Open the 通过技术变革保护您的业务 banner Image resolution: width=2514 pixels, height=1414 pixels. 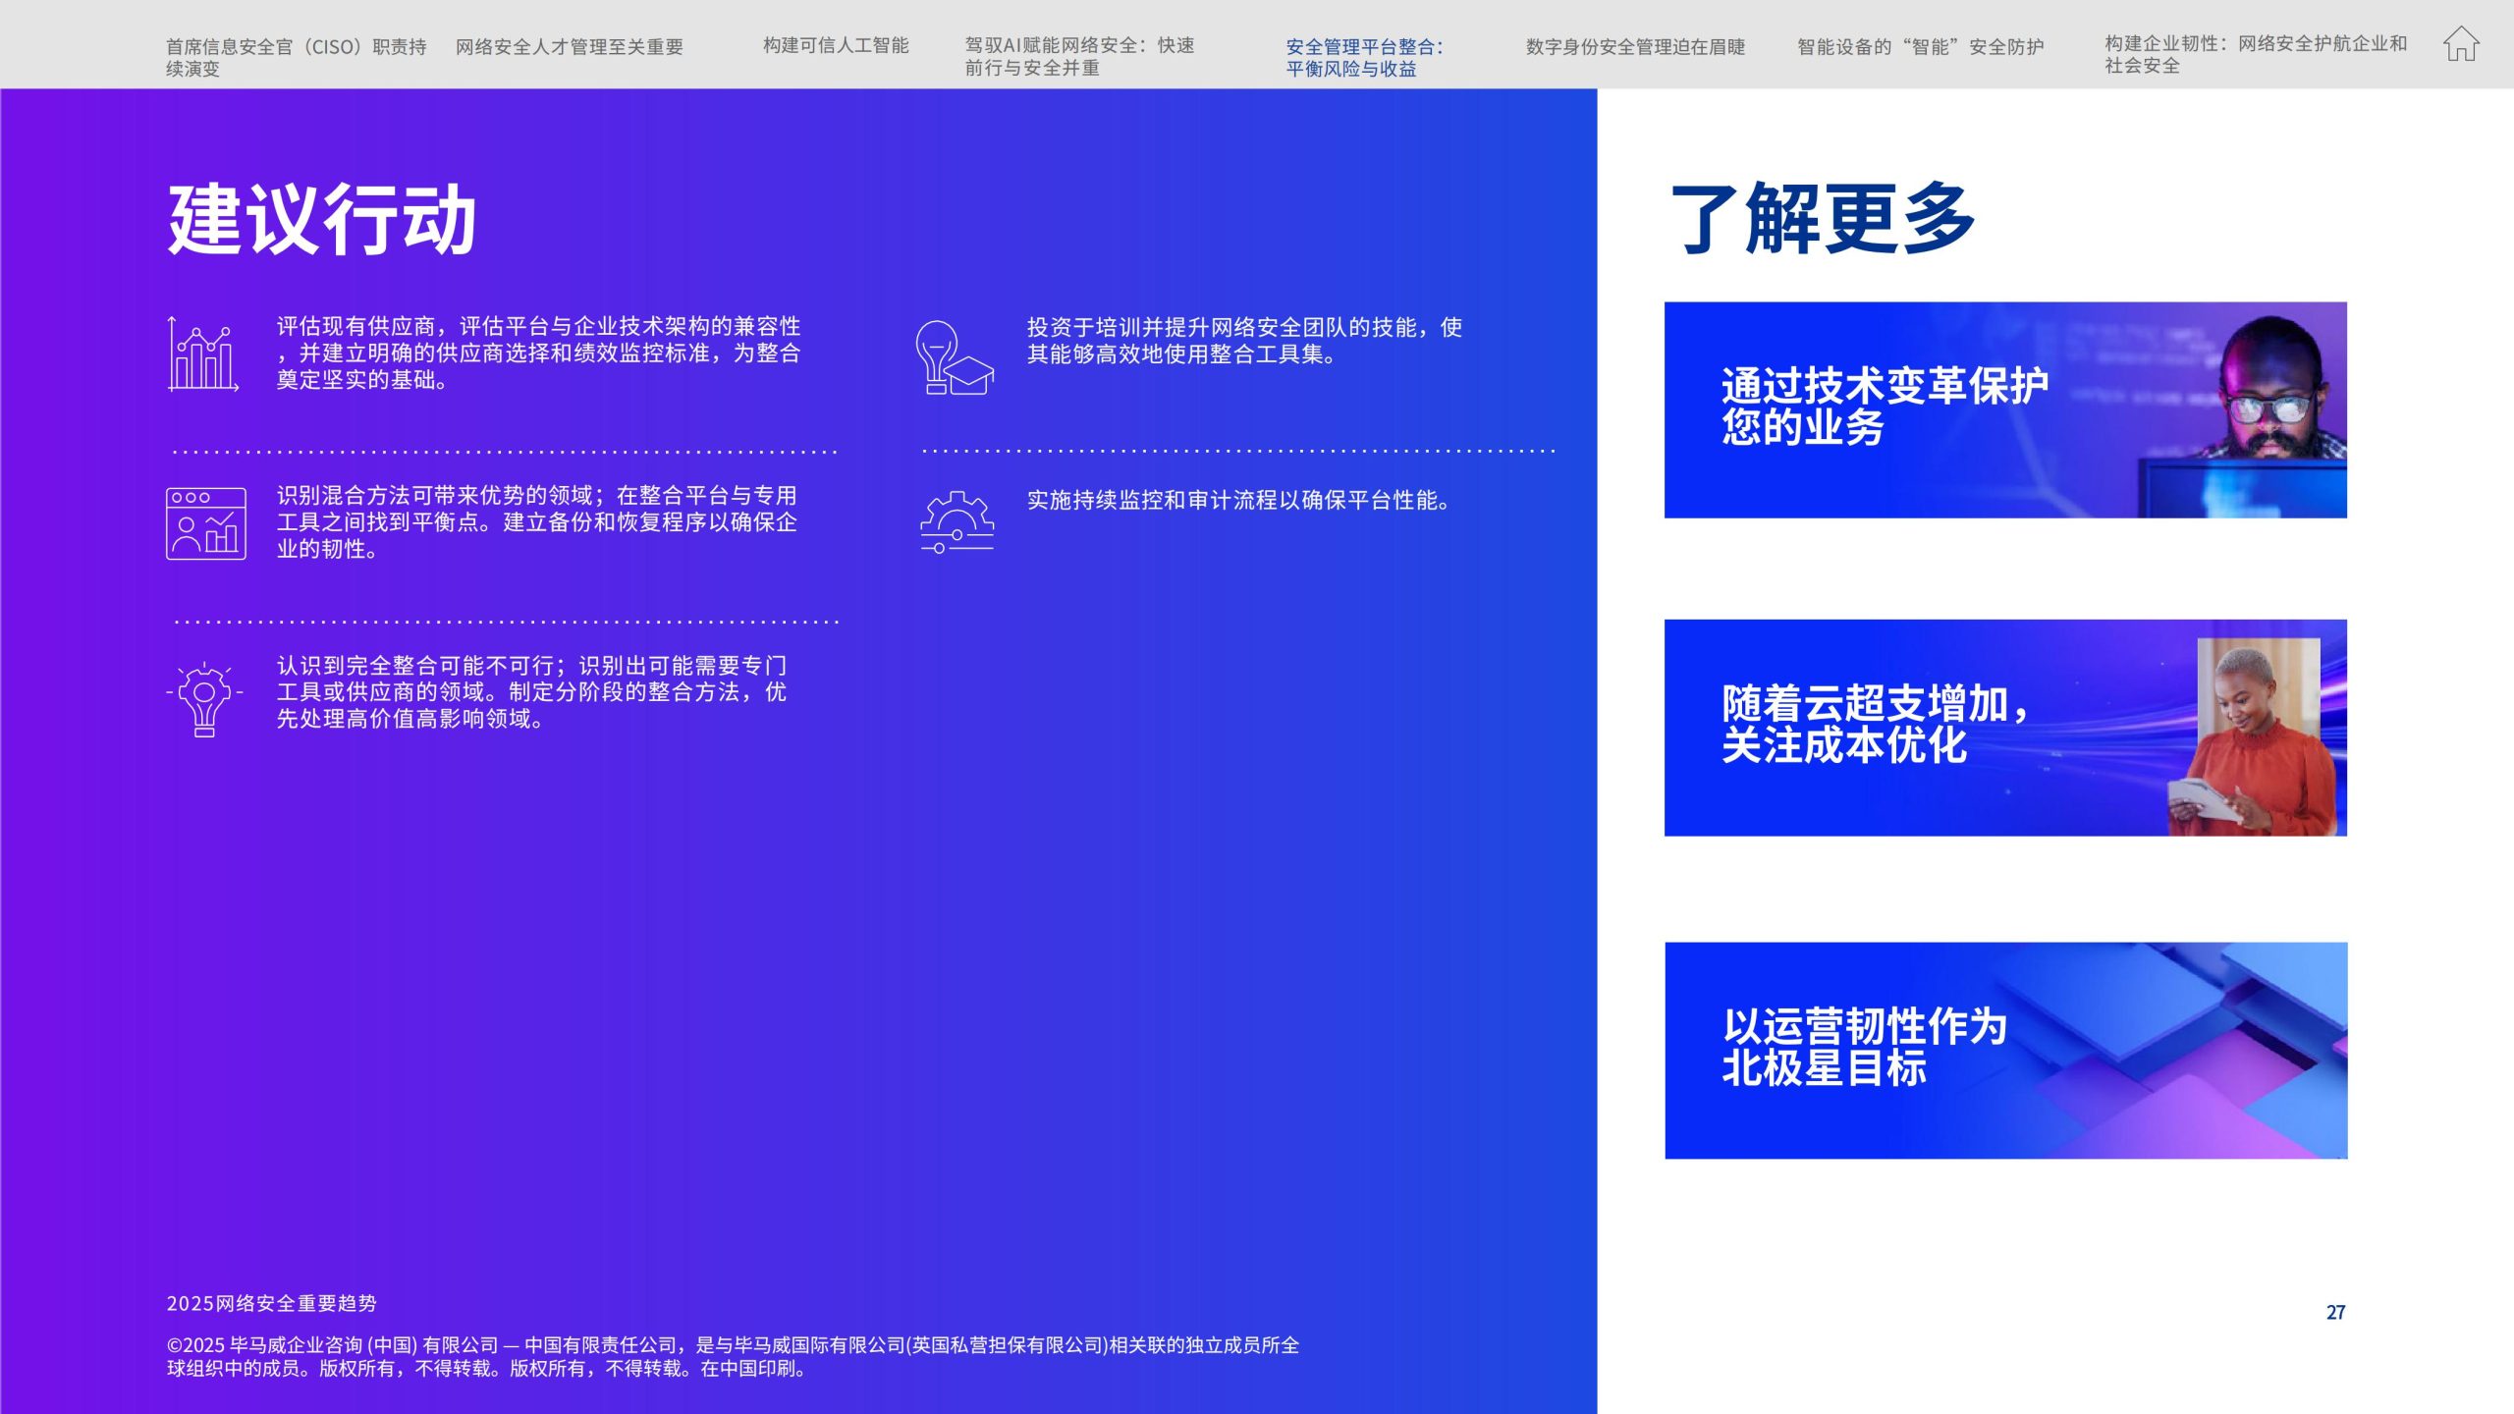(1885, 407)
